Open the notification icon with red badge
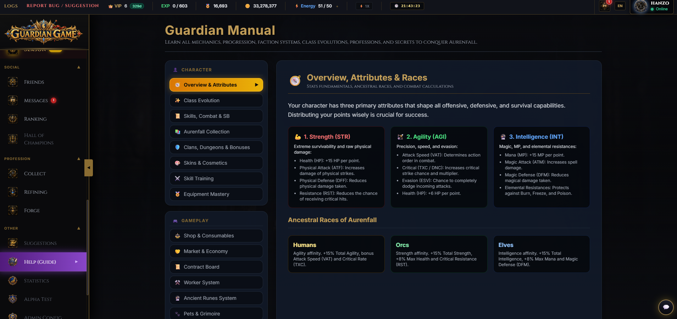The width and height of the screenshot is (677, 319). tap(605, 6)
